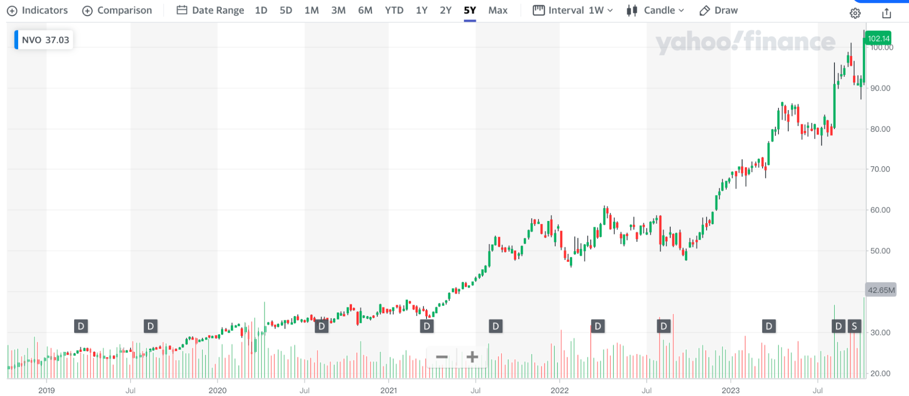Switch to the 6M range
Viewport: 909px width, 396px height.
365,10
